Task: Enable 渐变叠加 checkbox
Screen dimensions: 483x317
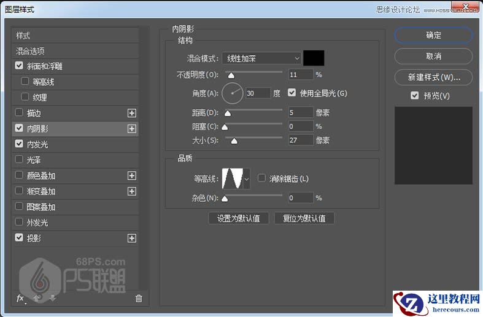Action: click(19, 191)
